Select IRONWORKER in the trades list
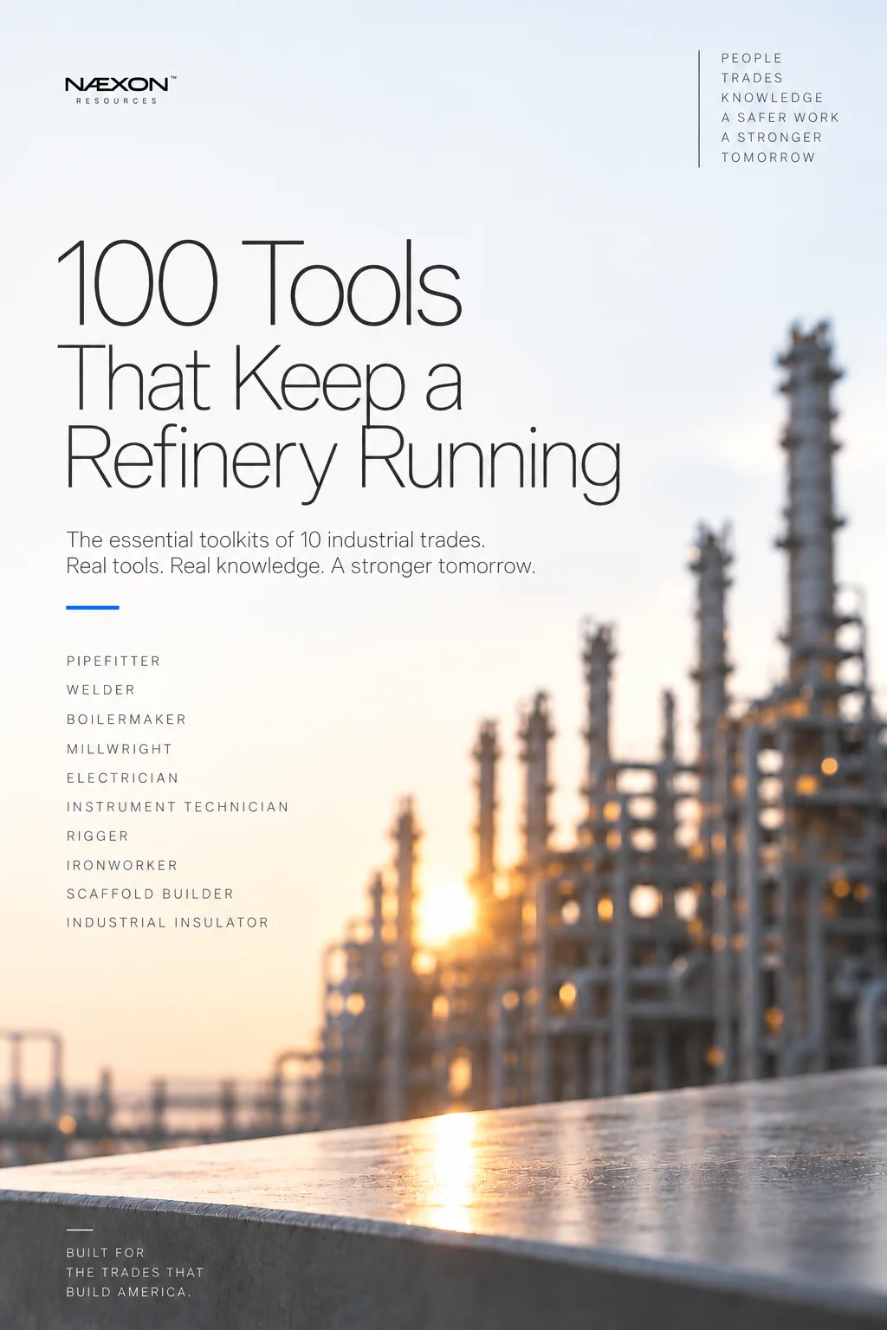Viewport: 887px width, 1330px height. point(122,866)
